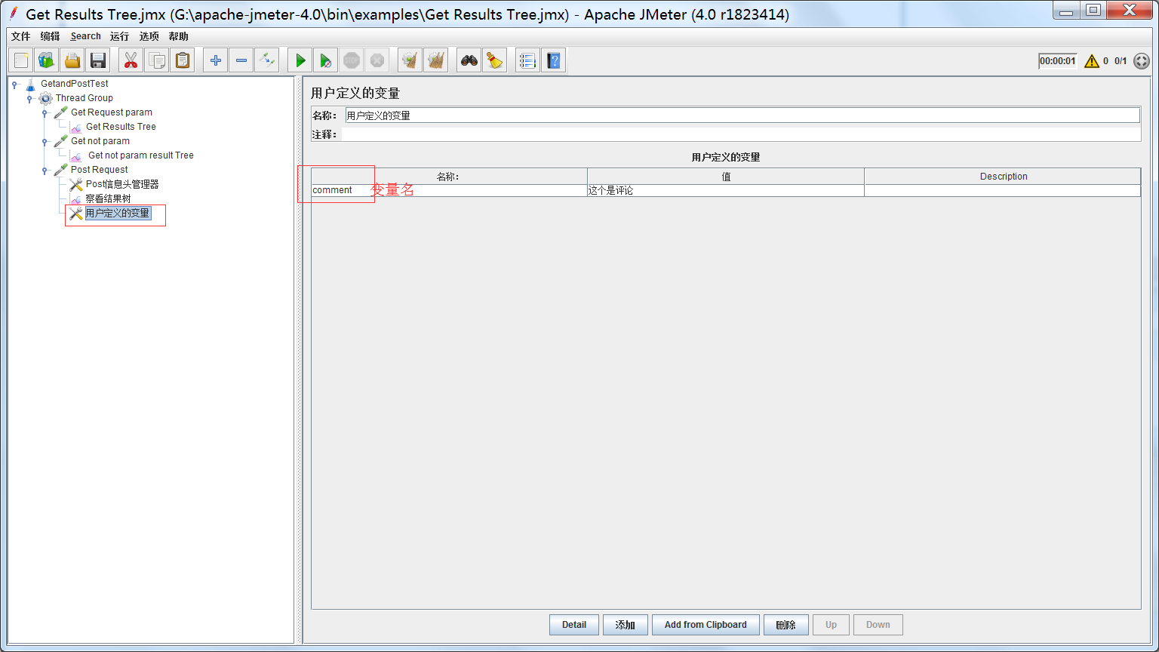Collapse the Post Request node
This screenshot has height=652, width=1159.
tap(44, 169)
